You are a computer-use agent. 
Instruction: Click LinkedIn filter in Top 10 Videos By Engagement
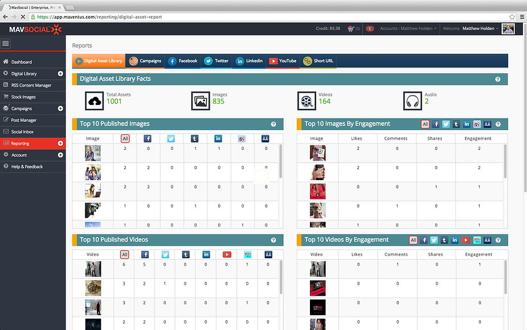[455, 240]
